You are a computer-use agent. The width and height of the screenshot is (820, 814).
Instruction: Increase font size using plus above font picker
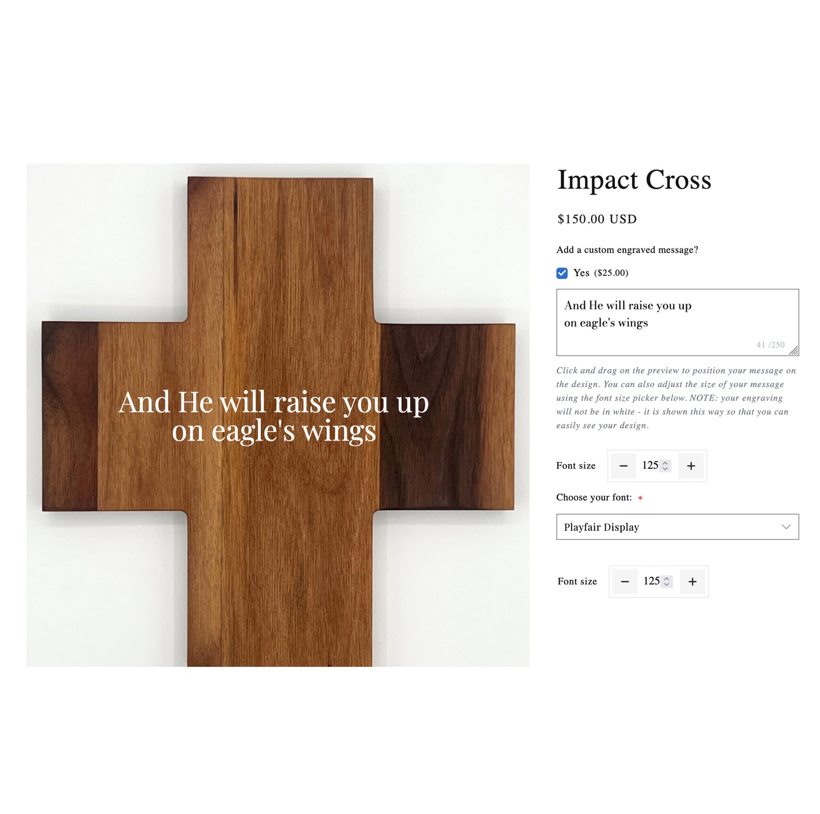coord(691,466)
